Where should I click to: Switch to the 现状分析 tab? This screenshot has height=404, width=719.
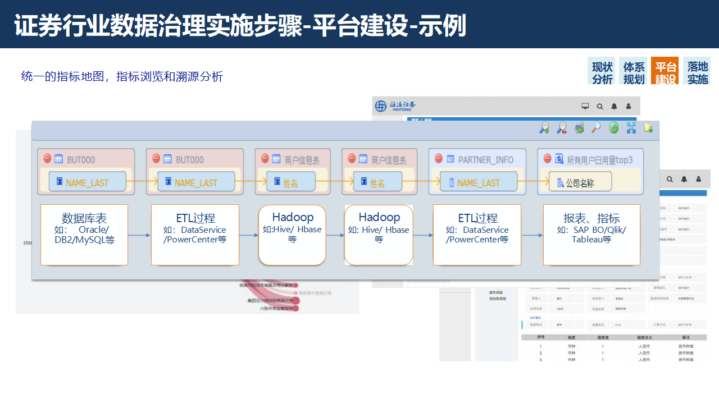point(602,71)
